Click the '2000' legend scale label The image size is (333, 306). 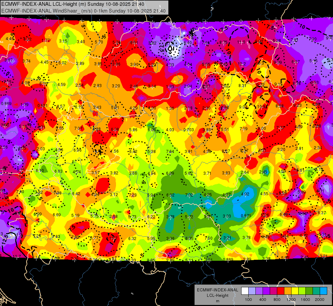pyautogui.click(x=320, y=300)
